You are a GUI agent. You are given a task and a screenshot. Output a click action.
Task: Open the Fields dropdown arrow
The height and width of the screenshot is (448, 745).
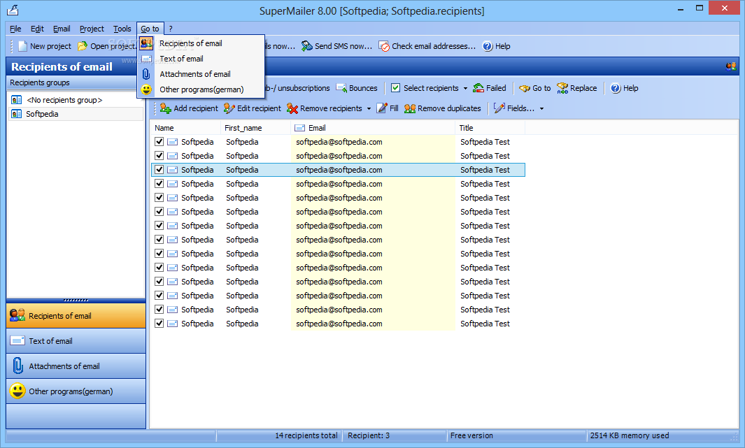click(541, 108)
